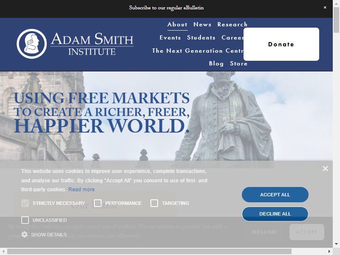Open the Research menu item
The height and width of the screenshot is (255, 340).
pyautogui.click(x=232, y=24)
